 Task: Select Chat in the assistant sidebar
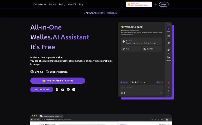point(168,29)
